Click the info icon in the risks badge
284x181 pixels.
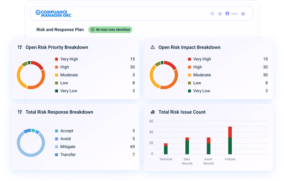click(93, 30)
